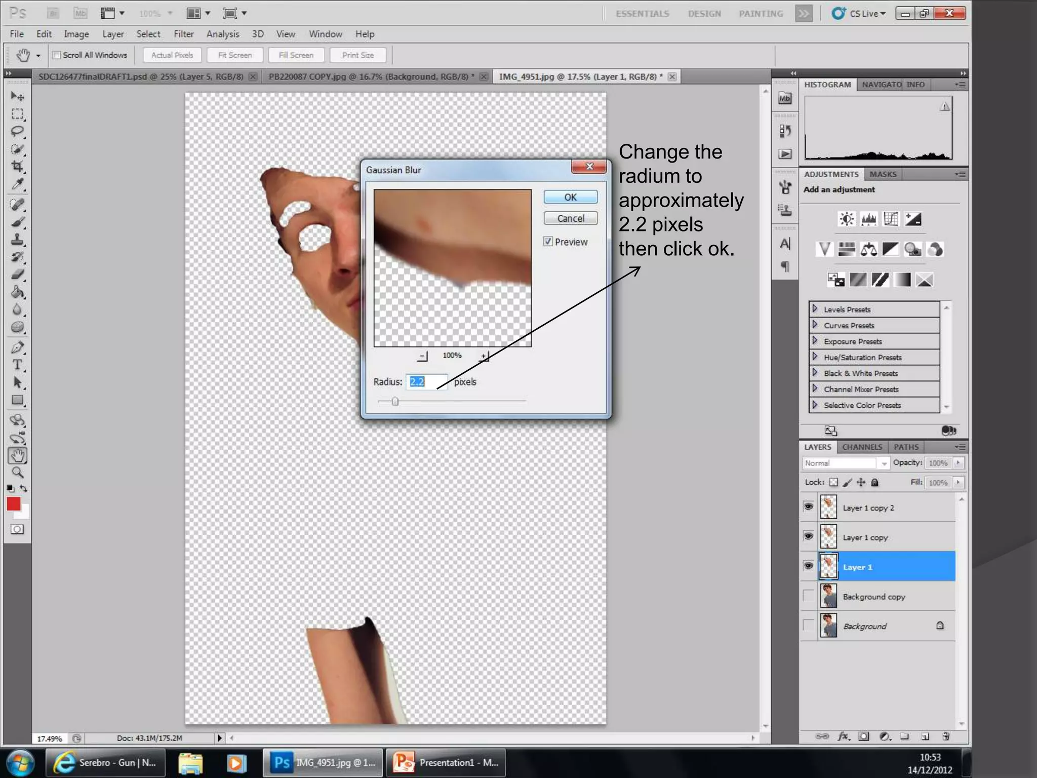Open the Filter menu

point(183,34)
